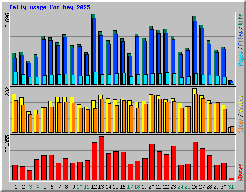246x192 pixels.
Task: Click the orange 'Sites' legend label
Action: 241,126
